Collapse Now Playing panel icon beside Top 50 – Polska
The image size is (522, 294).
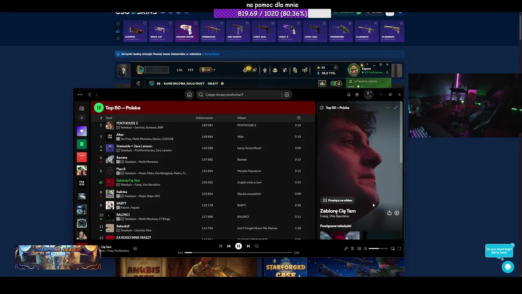(322, 108)
